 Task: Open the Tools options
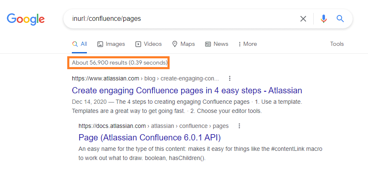(x=337, y=44)
